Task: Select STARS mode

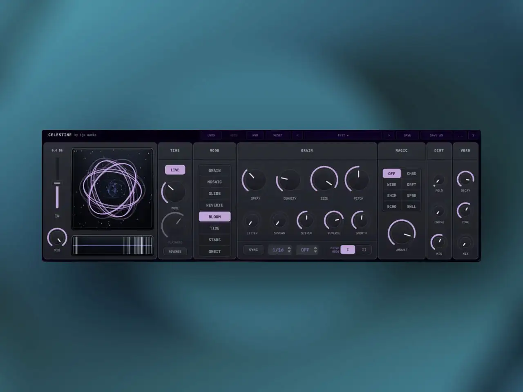Action: point(215,240)
